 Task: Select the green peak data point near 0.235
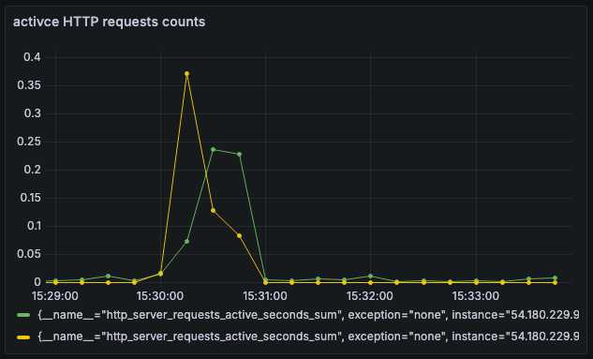click(x=213, y=149)
